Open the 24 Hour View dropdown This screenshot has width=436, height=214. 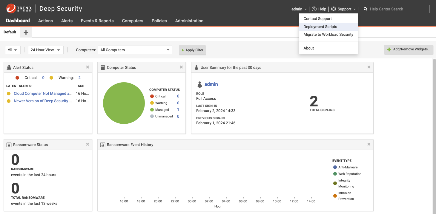click(45, 50)
